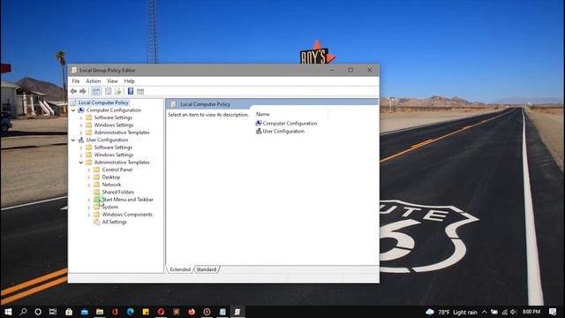Click the Forward arrow in the toolbar
Viewport: 565px width, 318px height.
click(x=83, y=92)
